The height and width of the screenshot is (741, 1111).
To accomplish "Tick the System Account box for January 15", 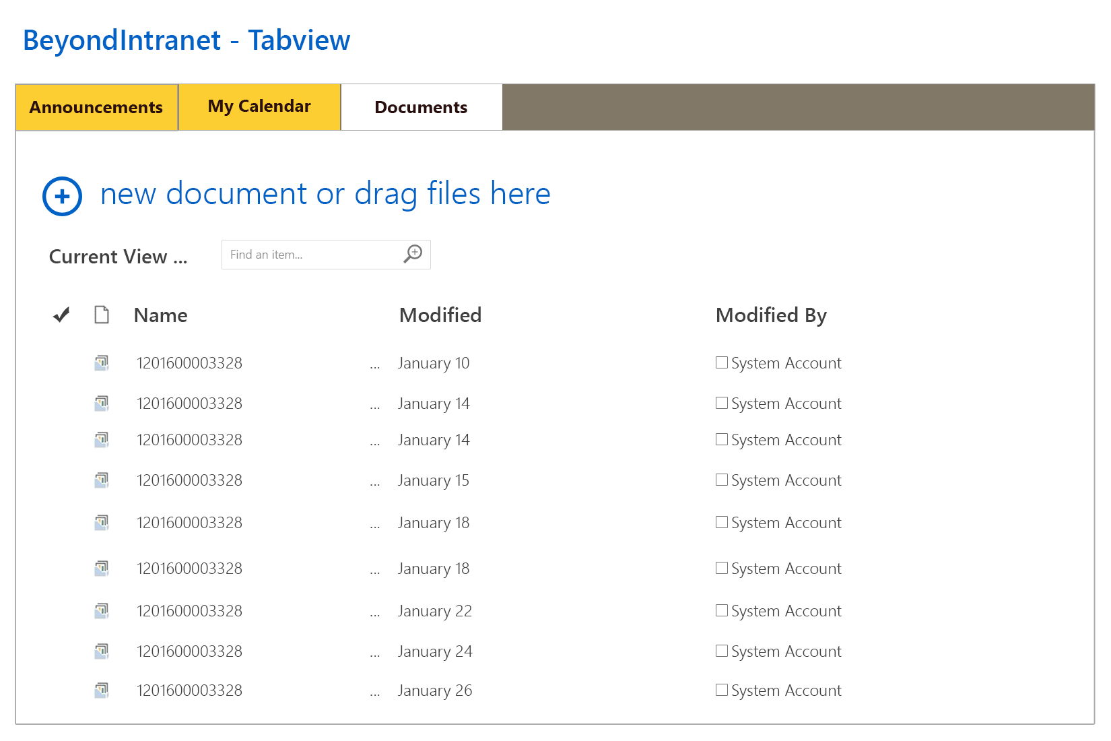I will coord(722,480).
